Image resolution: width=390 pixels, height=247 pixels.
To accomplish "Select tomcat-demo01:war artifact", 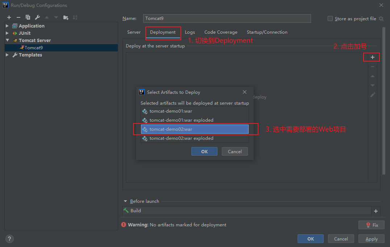I will (x=195, y=111).
